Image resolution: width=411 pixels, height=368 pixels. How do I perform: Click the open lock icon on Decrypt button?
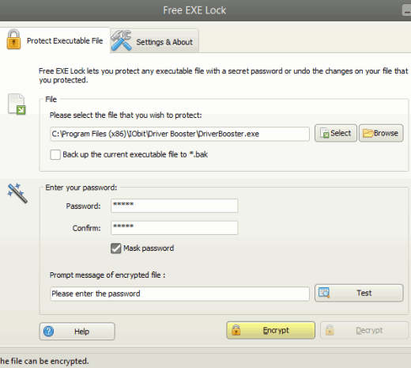[330, 330]
